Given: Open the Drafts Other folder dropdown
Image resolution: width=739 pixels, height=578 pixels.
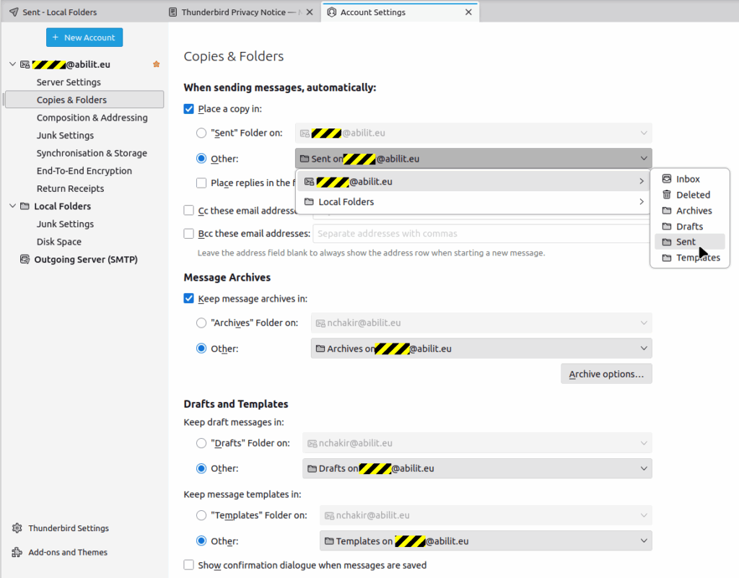Looking at the screenshot, I should click(477, 468).
